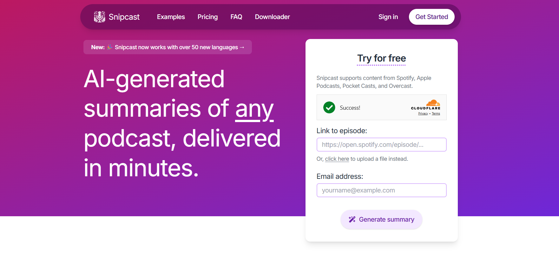Click the Sign in link
This screenshot has width=559, height=260.
[x=388, y=17]
